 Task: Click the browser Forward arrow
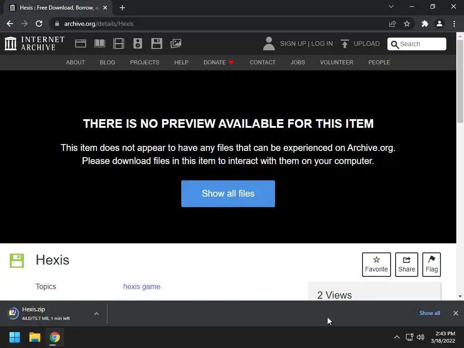(x=24, y=24)
